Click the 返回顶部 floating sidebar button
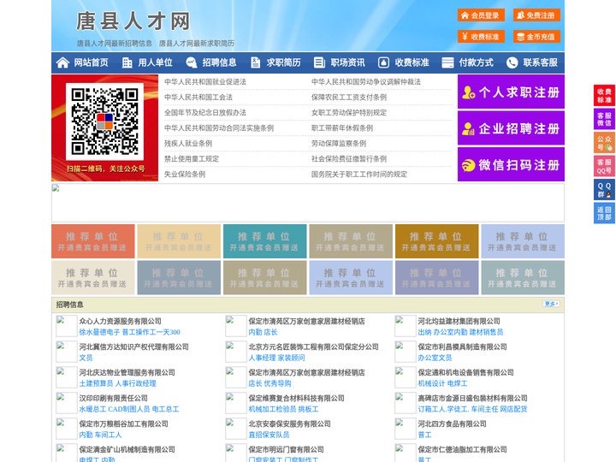Viewport: 616px width, 462px height. (604, 213)
